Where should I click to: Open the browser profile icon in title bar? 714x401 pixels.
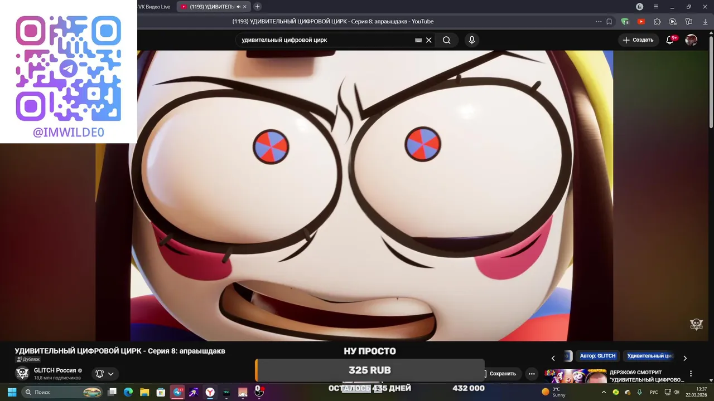pos(640,7)
